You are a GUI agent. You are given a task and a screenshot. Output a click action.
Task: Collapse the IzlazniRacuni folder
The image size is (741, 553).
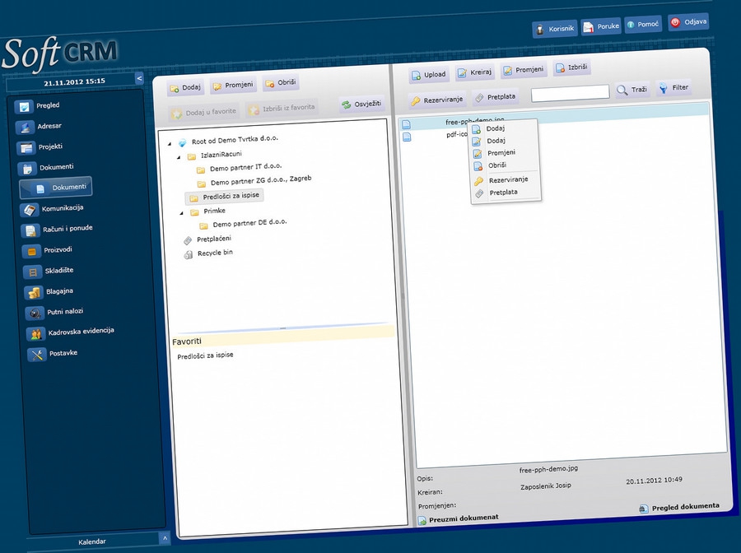click(x=180, y=156)
